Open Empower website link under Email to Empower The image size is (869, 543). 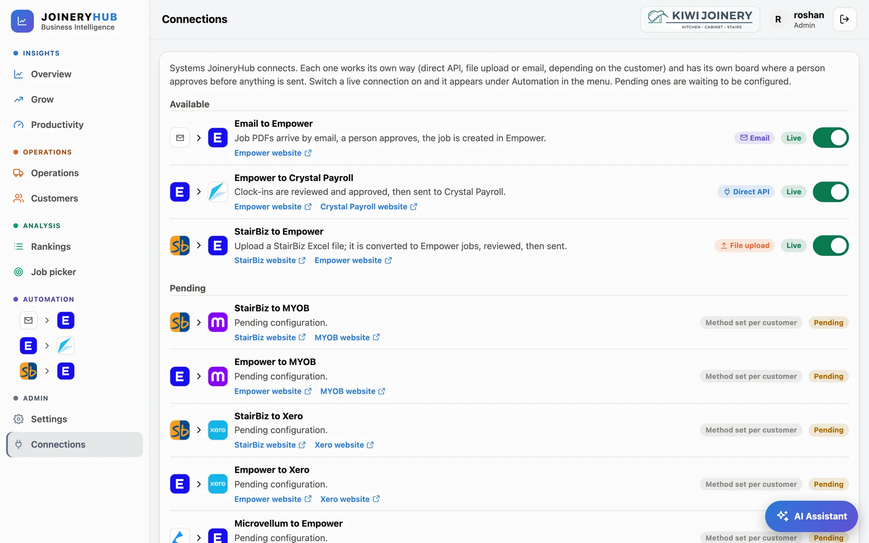pyautogui.click(x=273, y=153)
